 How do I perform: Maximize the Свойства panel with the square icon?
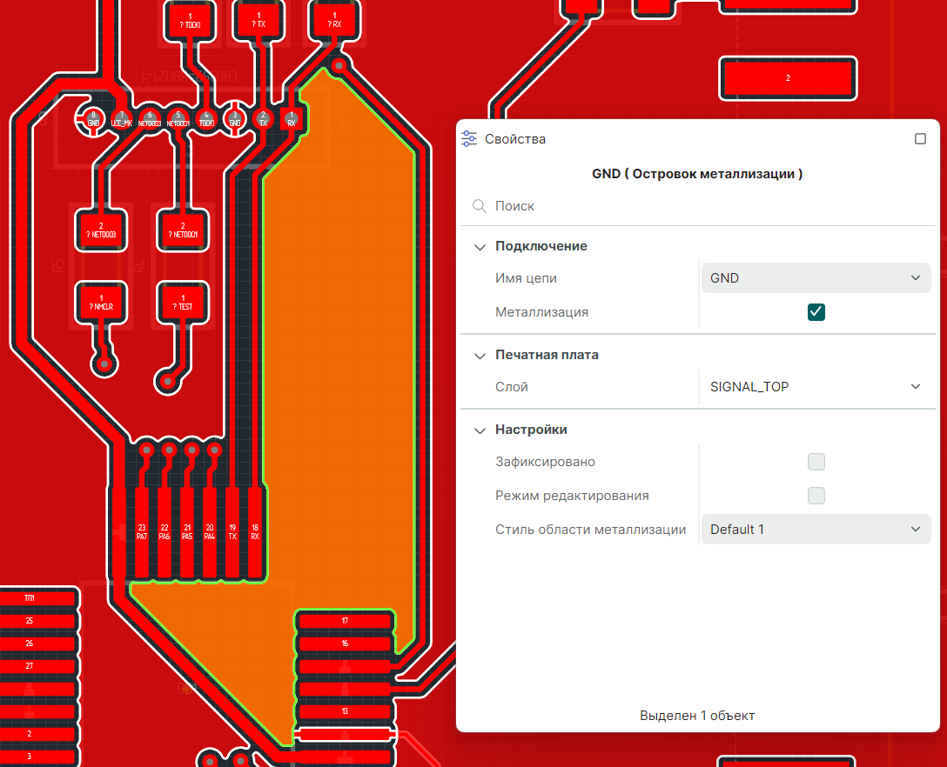click(x=920, y=139)
